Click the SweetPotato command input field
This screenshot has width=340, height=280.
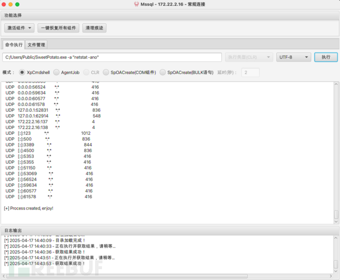112,57
